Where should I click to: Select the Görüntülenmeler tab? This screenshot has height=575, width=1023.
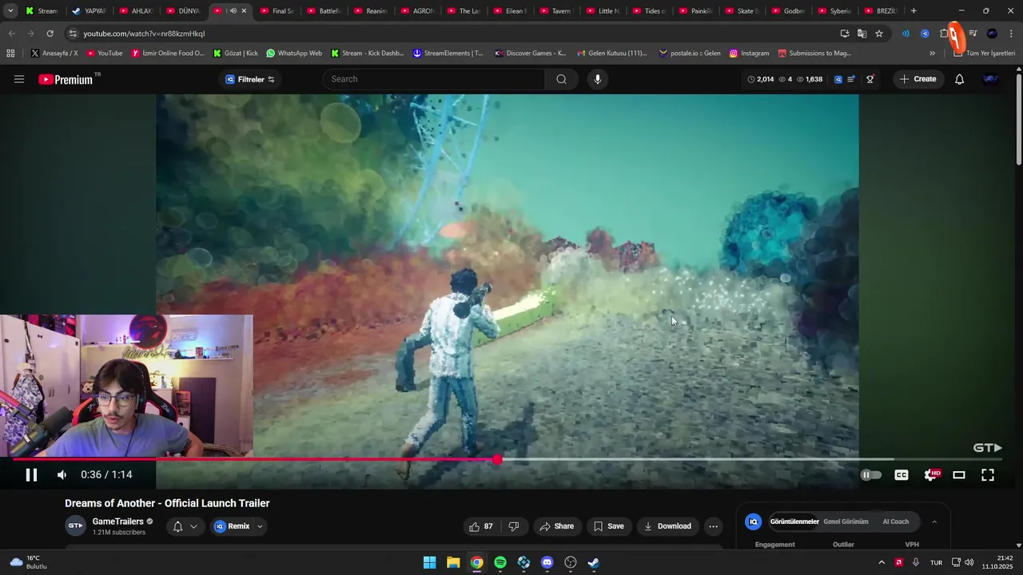point(794,521)
